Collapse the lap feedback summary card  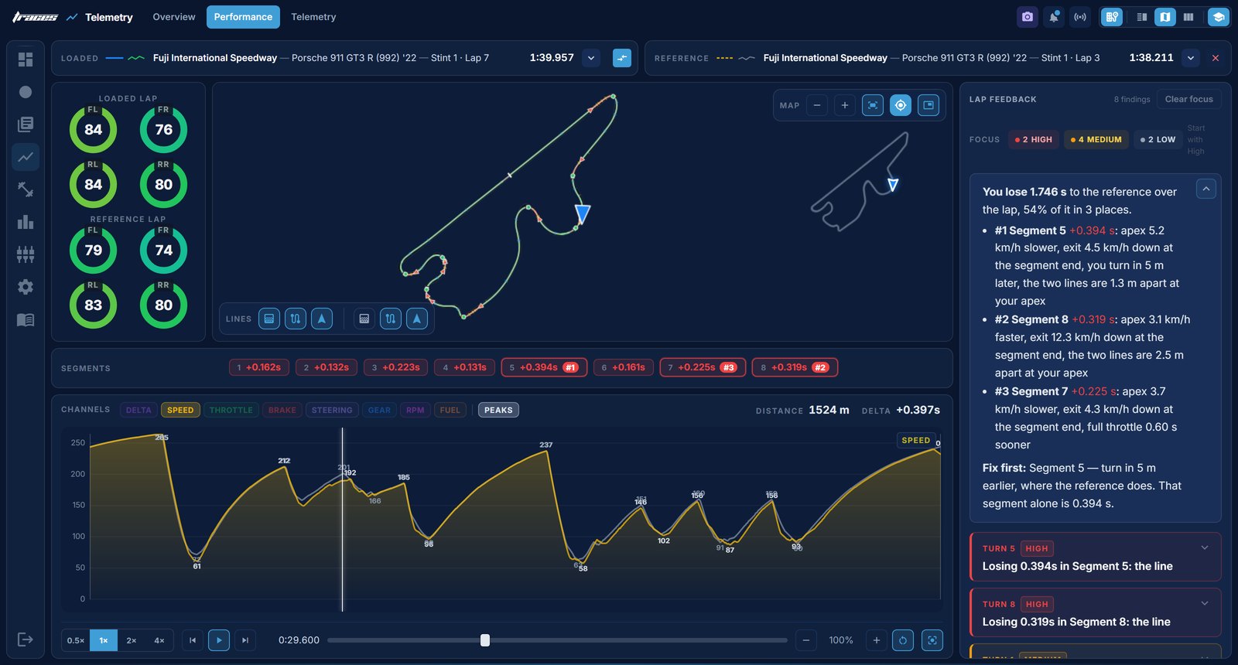pos(1206,189)
